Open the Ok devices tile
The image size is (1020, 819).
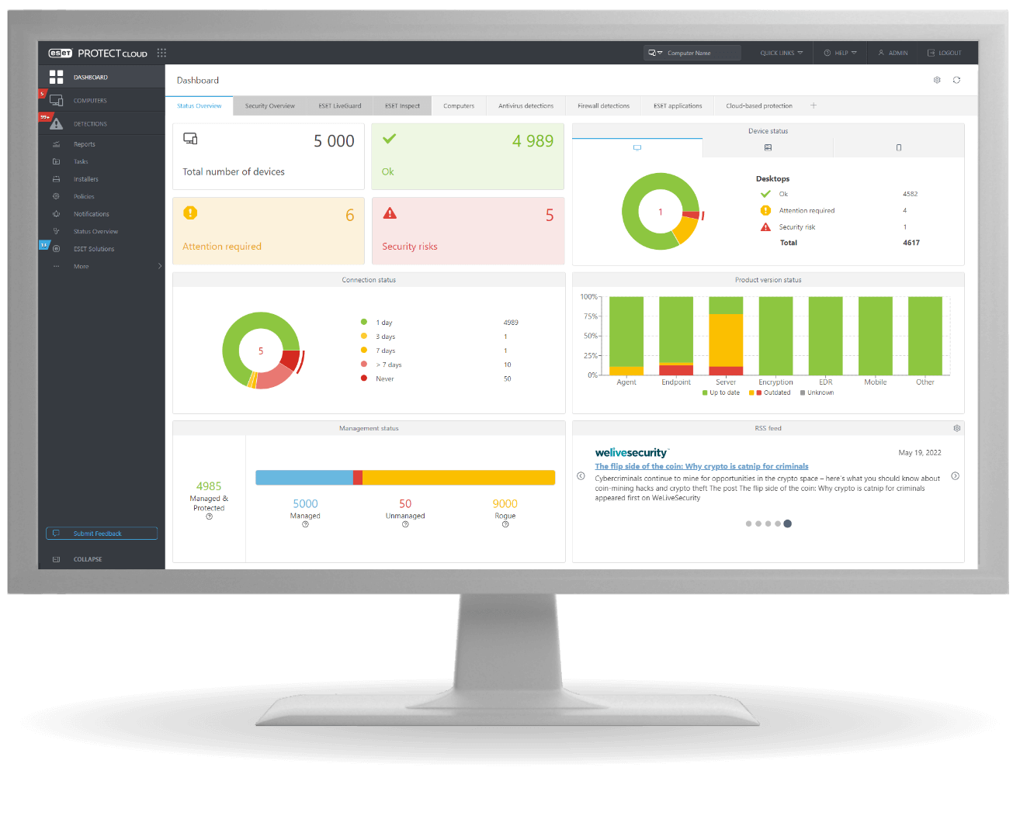click(x=468, y=157)
